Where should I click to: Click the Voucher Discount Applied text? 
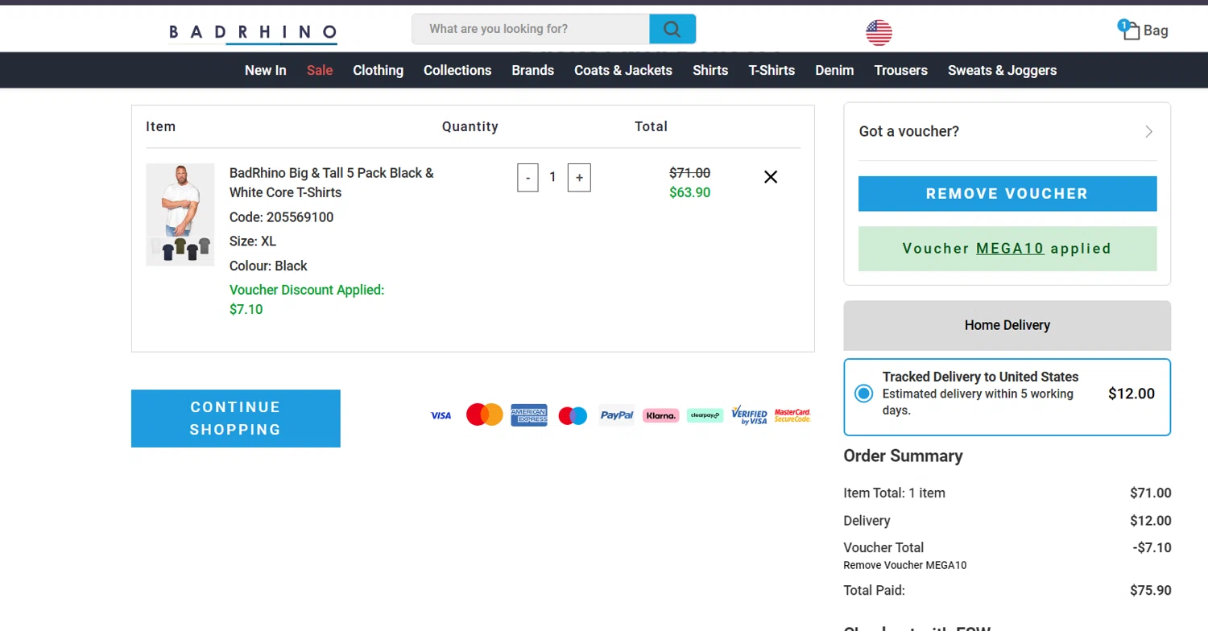coord(307,290)
